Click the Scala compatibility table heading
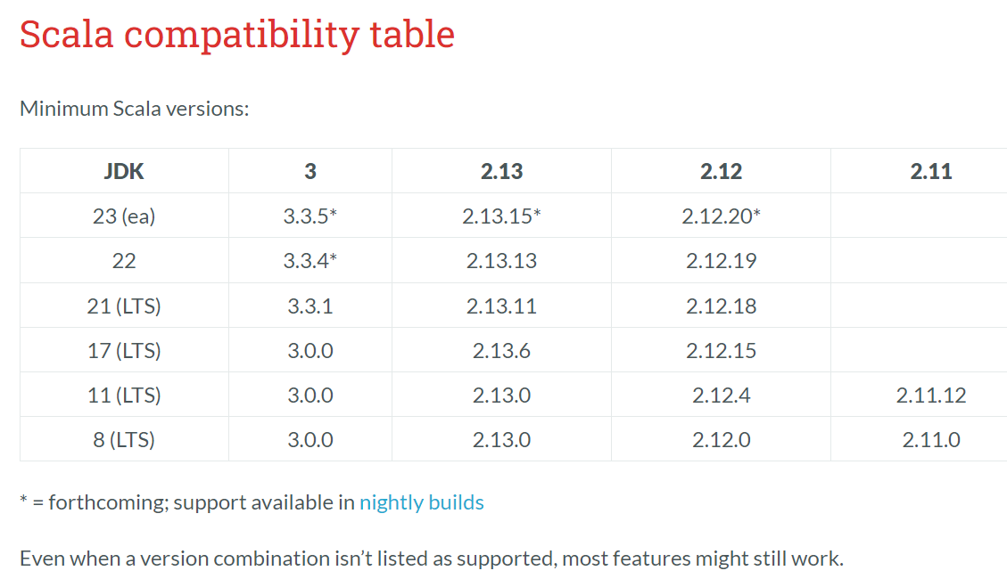The height and width of the screenshot is (579, 1007). coord(237,35)
